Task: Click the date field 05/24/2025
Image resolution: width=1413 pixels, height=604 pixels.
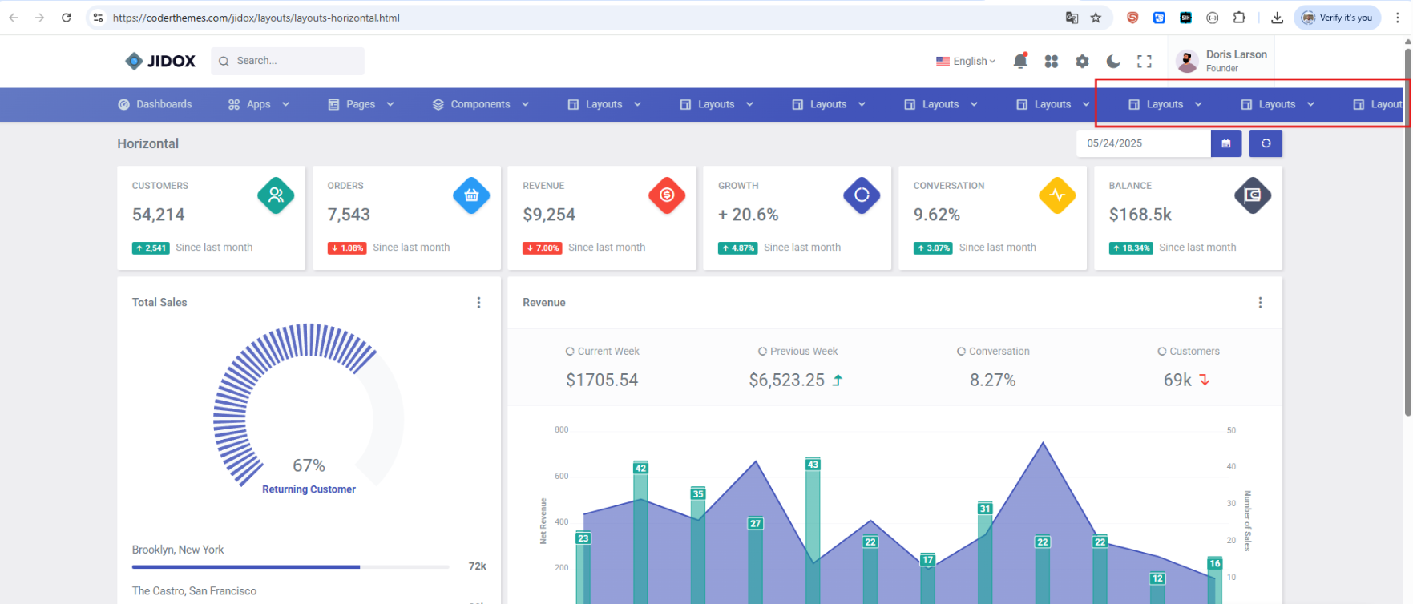Action: click(x=1144, y=143)
